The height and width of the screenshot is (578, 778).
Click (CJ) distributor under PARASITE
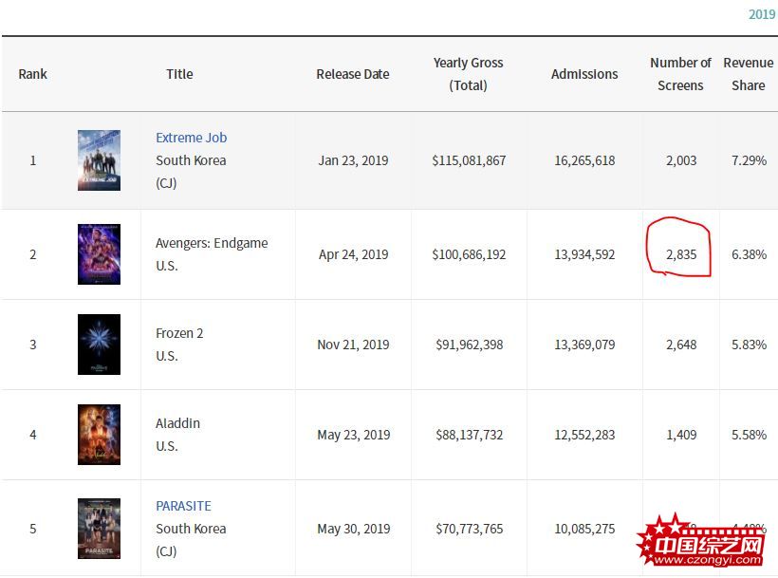click(x=166, y=551)
